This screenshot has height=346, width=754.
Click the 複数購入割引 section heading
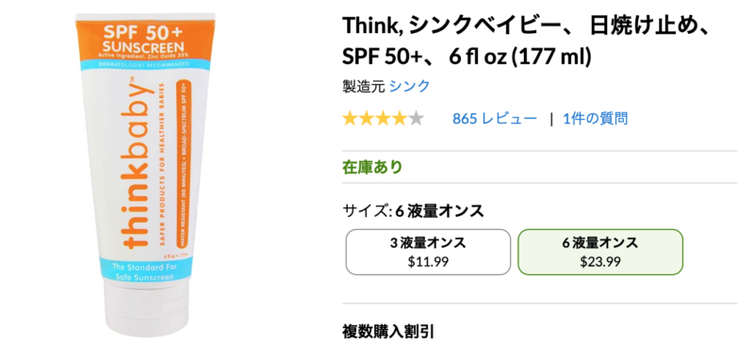(388, 332)
